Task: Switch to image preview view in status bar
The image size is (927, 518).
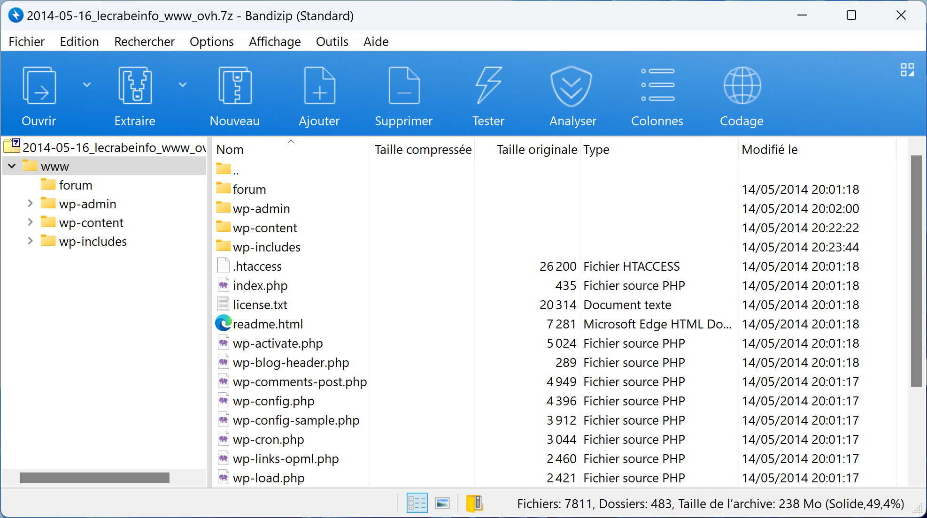Action: [x=442, y=503]
